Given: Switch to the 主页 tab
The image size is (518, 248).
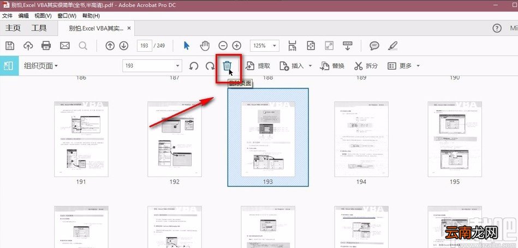Looking at the screenshot, I should [13, 28].
